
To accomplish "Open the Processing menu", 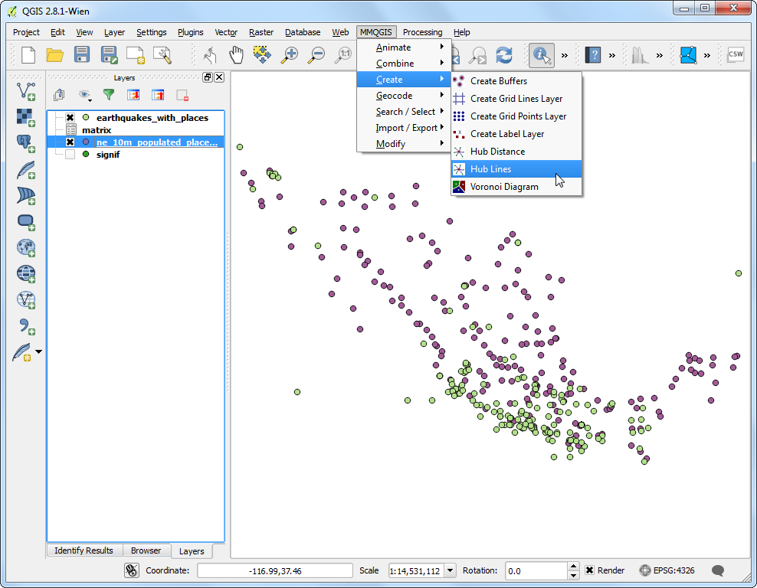I will [422, 32].
